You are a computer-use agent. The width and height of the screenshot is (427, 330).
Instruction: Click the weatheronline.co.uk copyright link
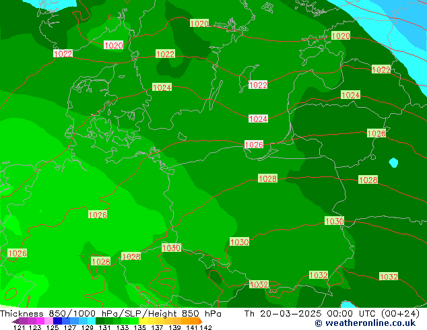tap(365, 323)
